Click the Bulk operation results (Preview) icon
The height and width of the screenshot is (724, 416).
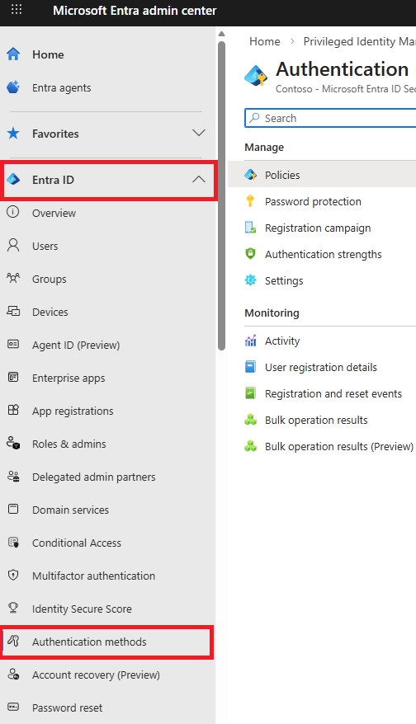point(250,445)
